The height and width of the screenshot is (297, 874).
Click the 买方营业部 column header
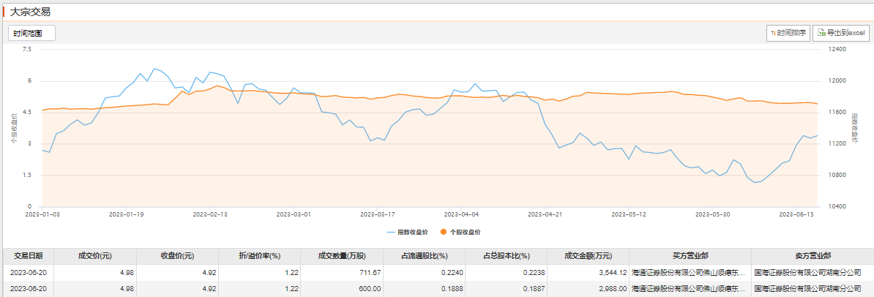(x=690, y=256)
